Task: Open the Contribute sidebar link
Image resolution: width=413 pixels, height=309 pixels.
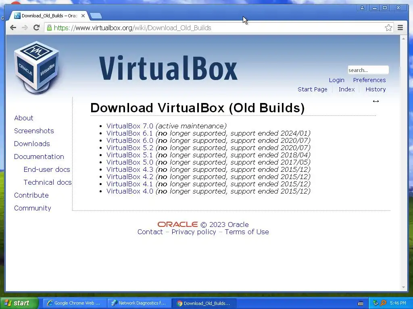Action: [x=31, y=195]
